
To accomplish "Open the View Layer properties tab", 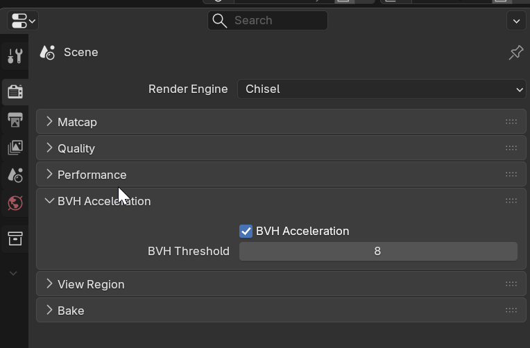I will coord(15,147).
